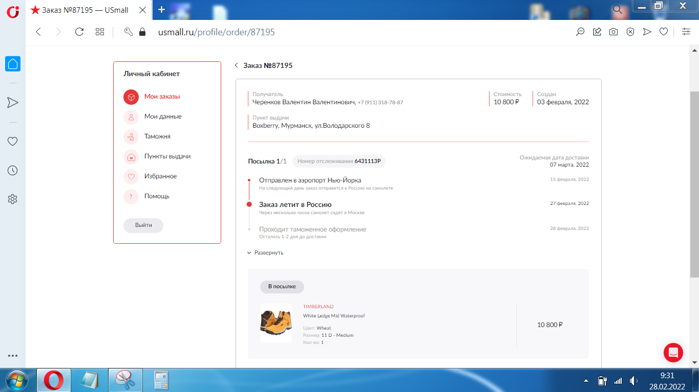
Task: Click edit page pencil icon in toolbar
Action: [597, 32]
